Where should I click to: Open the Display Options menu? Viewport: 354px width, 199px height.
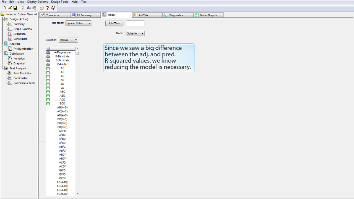pyautogui.click(x=38, y=2)
